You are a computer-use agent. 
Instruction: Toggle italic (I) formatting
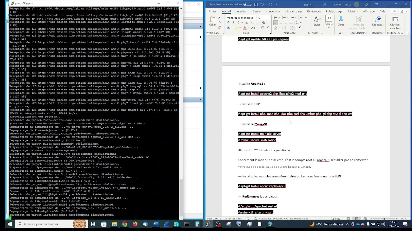coord(233,23)
